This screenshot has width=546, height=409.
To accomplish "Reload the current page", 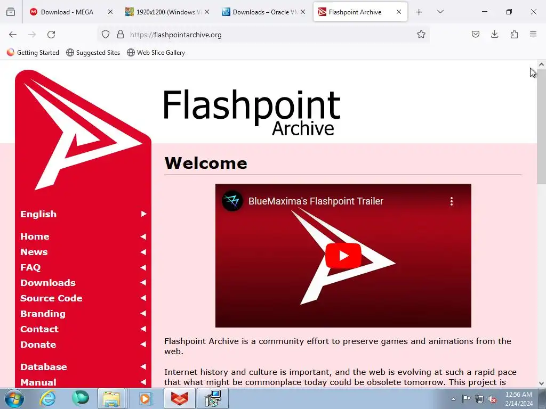I will tap(51, 35).
